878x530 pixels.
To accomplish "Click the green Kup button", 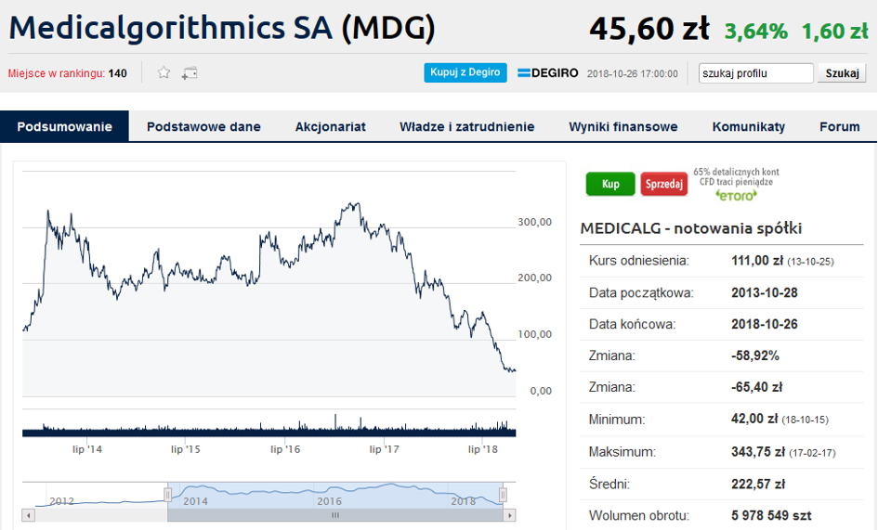I will click(x=610, y=184).
